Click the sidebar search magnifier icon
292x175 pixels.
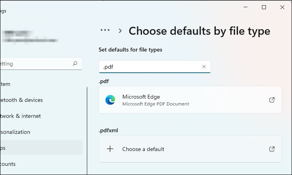(x=75, y=64)
